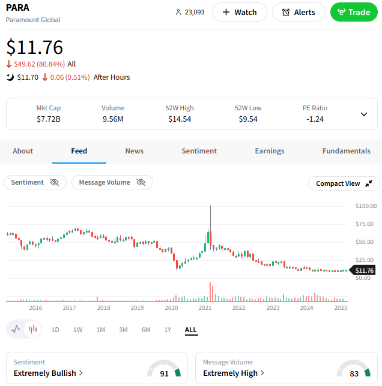The width and height of the screenshot is (382, 386).
Task: Open Extremely Bullish sentiment details
Action: click(48, 373)
